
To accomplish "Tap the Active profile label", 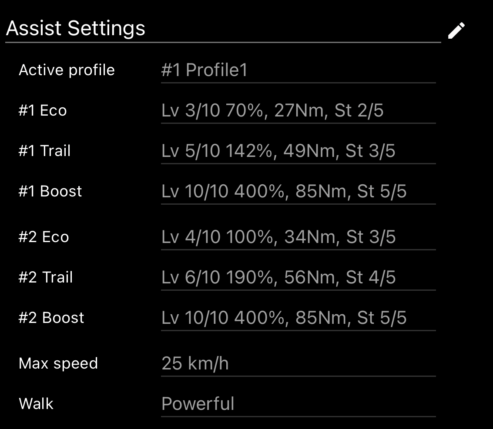I will point(67,70).
